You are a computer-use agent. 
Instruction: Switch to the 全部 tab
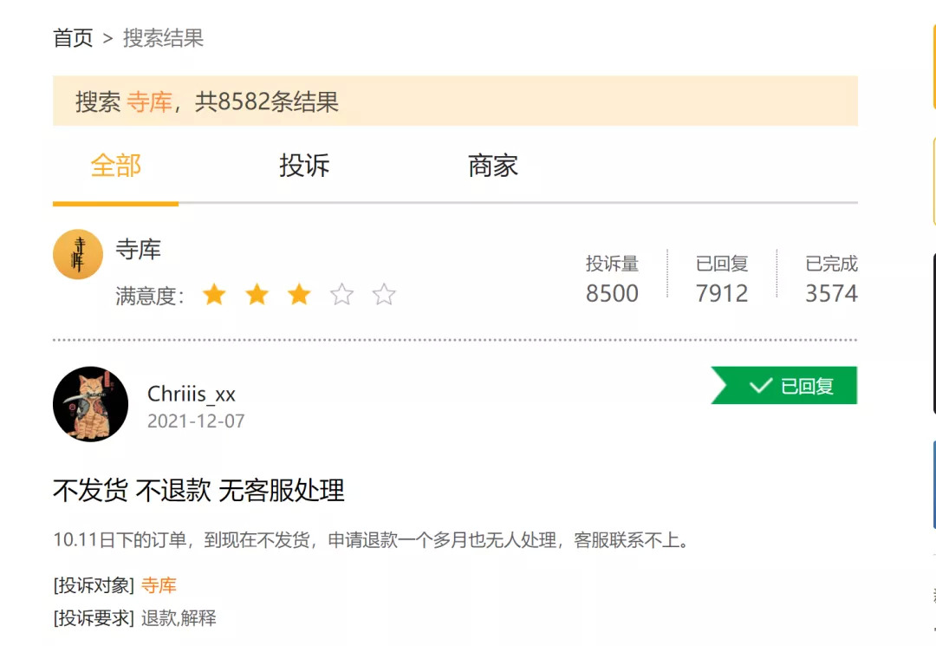[x=115, y=166]
